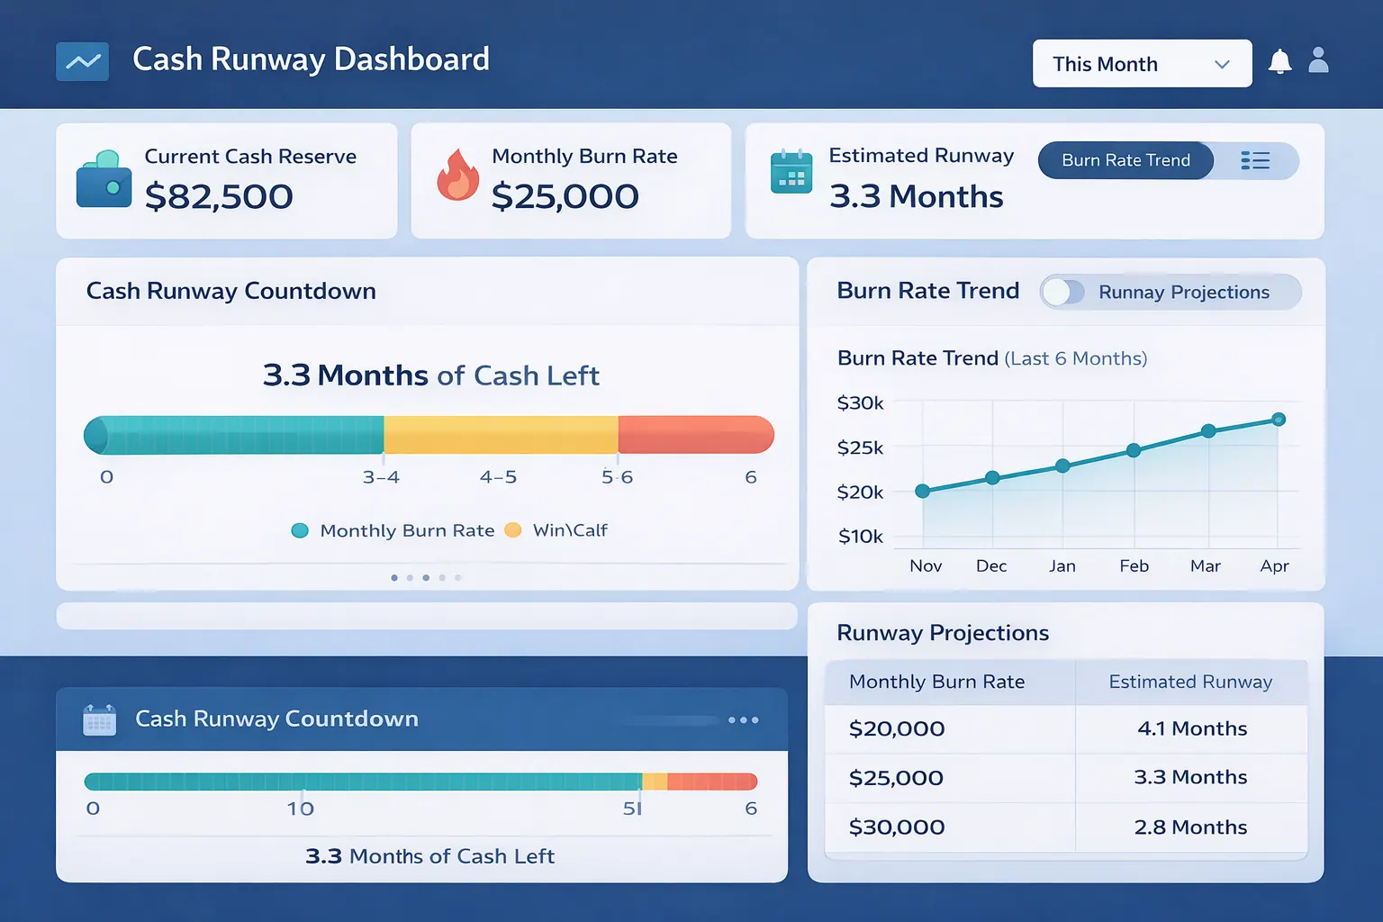Click the calendar icon in lower Cash Runway Countdown header
This screenshot has width=1383, height=922.
point(99,719)
